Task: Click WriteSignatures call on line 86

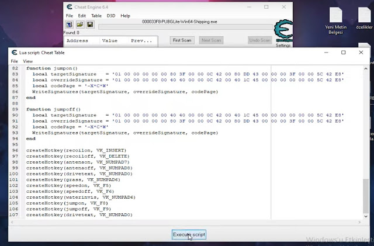Action: click(125, 92)
